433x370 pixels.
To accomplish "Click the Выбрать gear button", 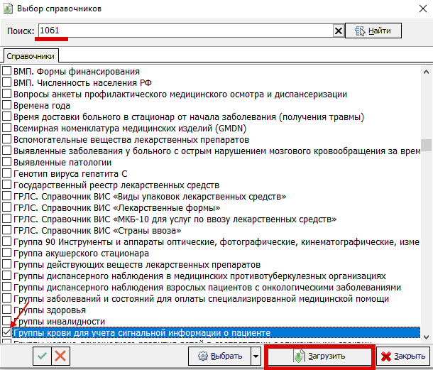I will pos(219,356).
